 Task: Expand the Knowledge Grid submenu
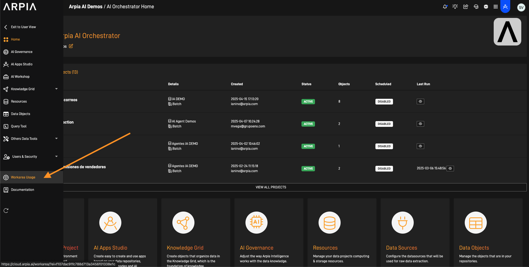pyautogui.click(x=56, y=89)
